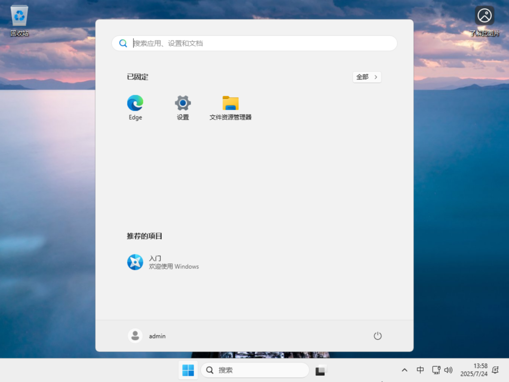
Task: Click the power button in Start menu
Action: 378,336
